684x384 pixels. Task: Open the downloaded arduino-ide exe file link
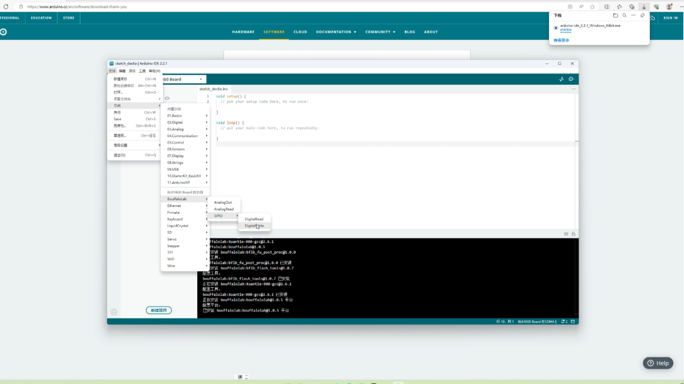click(565, 30)
